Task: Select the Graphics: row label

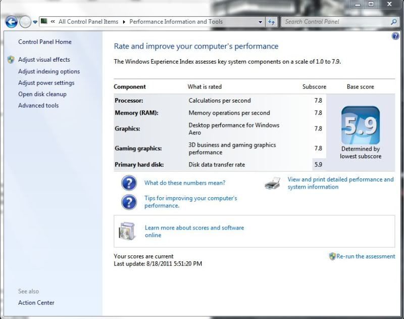Action: coord(128,129)
